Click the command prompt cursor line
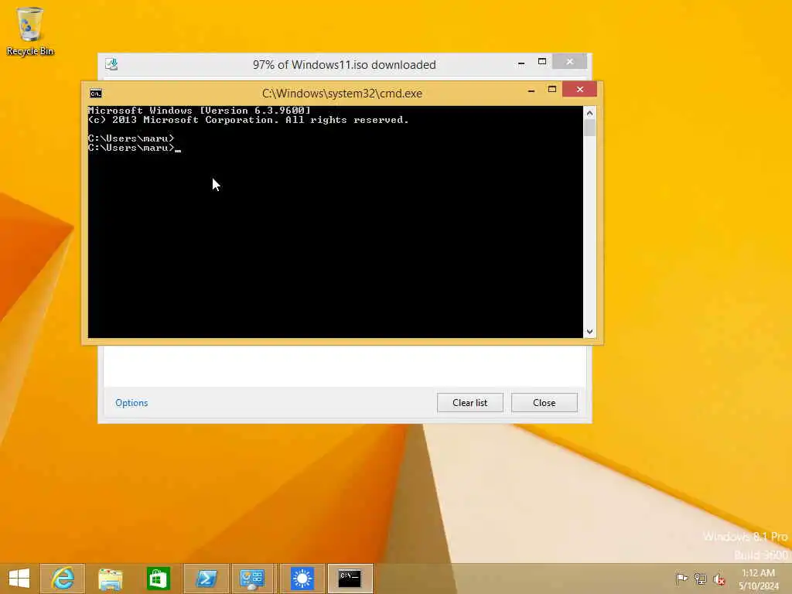Viewport: 792px width, 594px height. (135, 148)
